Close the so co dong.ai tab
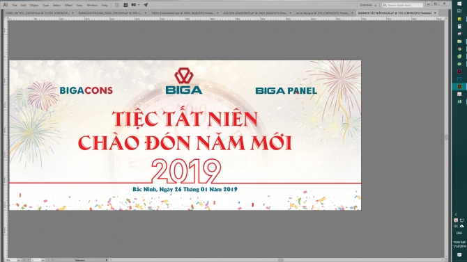The image size is (467, 262). pos(353,13)
